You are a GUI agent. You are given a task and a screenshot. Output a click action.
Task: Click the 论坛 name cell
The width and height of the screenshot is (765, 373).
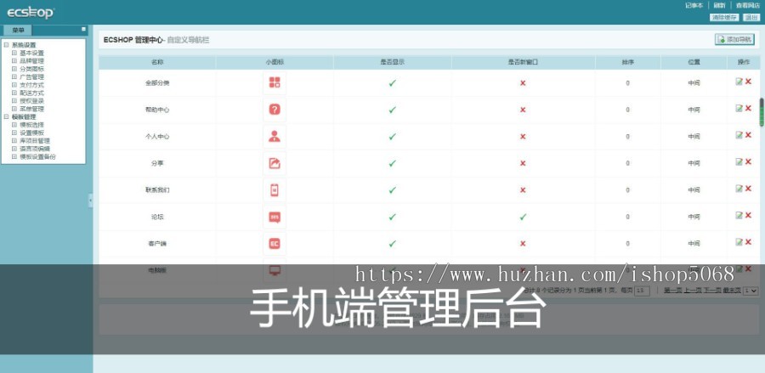pos(157,217)
